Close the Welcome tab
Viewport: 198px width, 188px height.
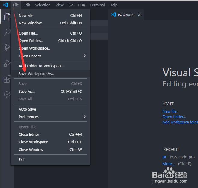[139, 15]
